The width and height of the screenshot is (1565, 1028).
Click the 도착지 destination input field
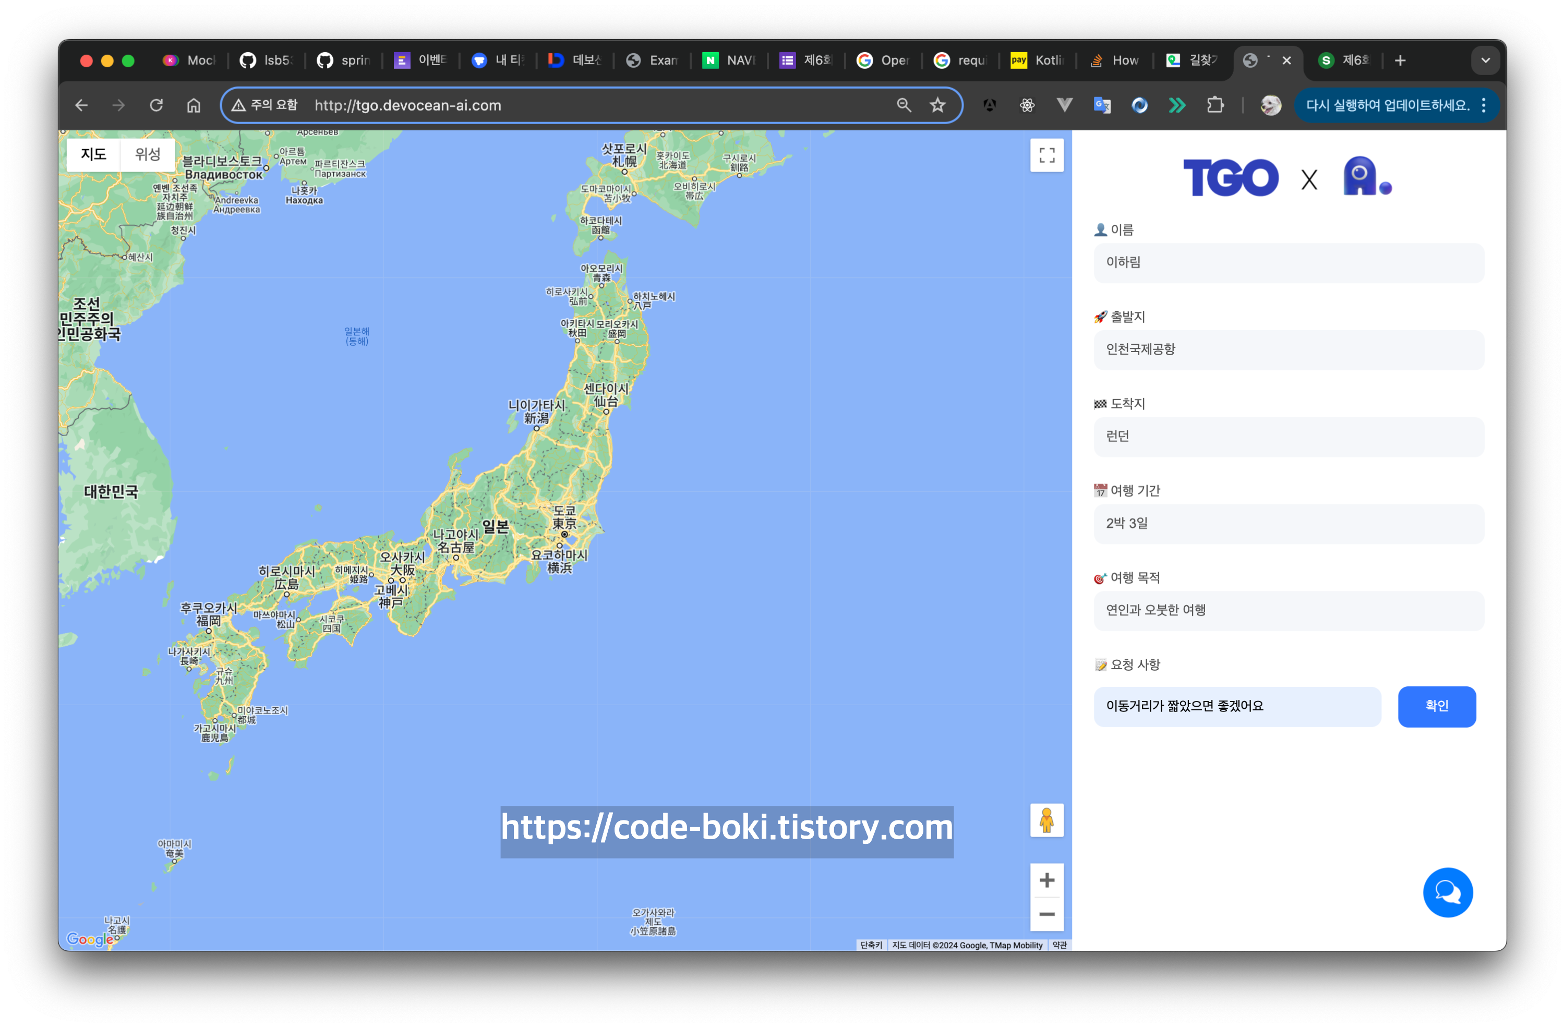click(x=1288, y=437)
